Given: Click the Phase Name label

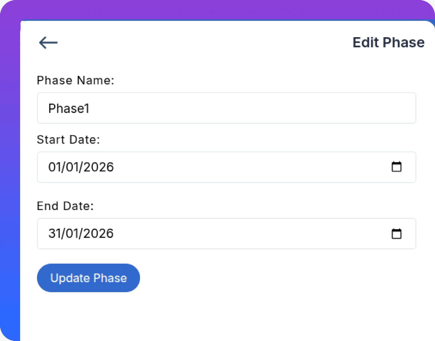Looking at the screenshot, I should [76, 81].
